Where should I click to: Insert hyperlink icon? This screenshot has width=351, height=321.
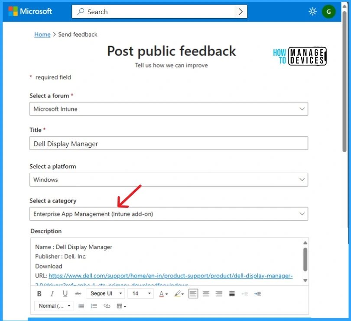click(x=107, y=306)
